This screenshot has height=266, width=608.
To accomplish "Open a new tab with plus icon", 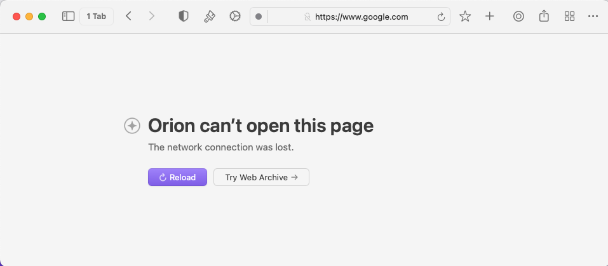I will point(490,17).
